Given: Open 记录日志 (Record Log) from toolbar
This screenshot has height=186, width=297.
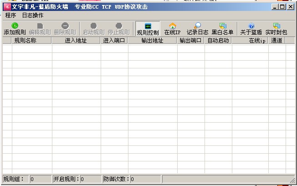Looking at the screenshot, I should point(197,29).
